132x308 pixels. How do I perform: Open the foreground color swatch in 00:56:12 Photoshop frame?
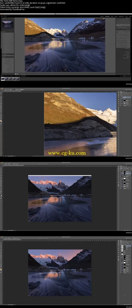[1, 195]
